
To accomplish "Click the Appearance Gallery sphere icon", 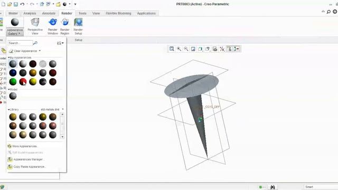I will [15, 22].
